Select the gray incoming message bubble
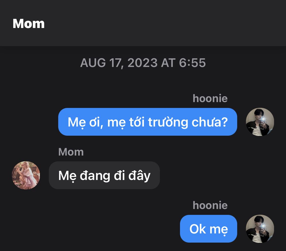Screen dimensions: 286x251 (104, 175)
